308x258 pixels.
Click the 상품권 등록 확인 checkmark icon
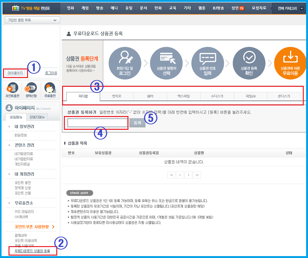[249, 63]
